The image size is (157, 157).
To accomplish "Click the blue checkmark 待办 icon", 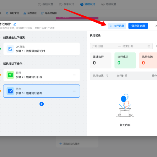I will click(x=10, y=91).
